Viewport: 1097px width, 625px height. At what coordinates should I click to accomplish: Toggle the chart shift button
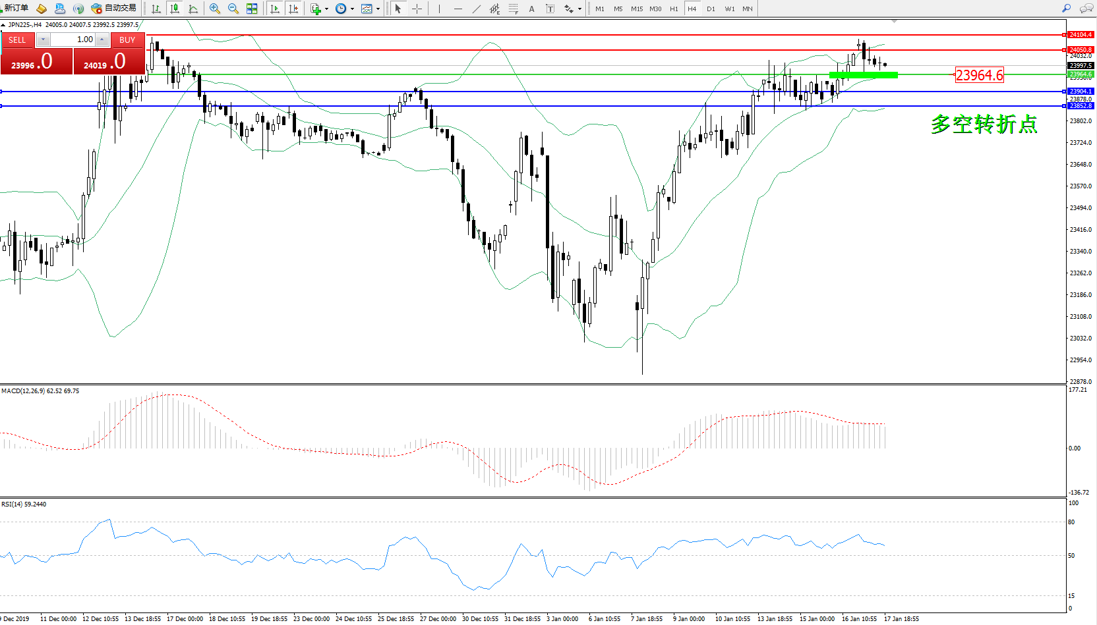tap(293, 9)
